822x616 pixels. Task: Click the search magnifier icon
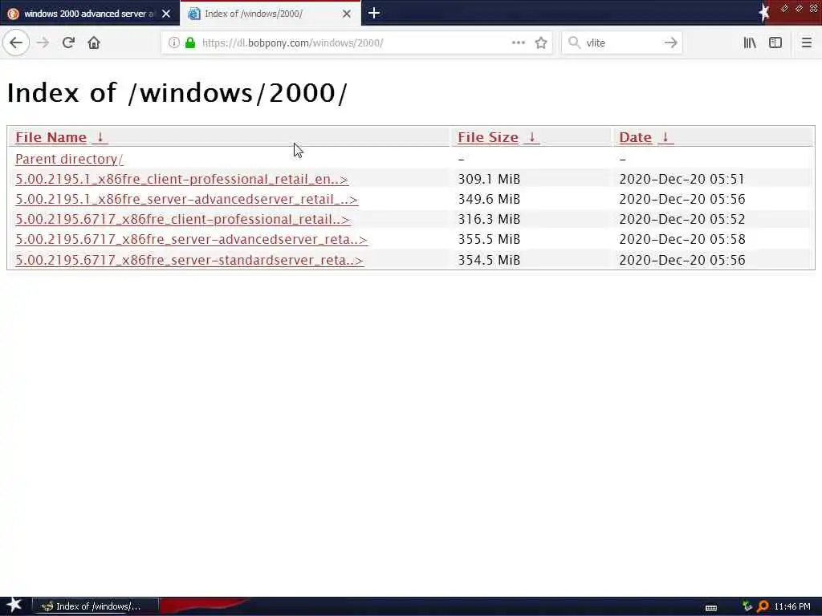pos(574,43)
